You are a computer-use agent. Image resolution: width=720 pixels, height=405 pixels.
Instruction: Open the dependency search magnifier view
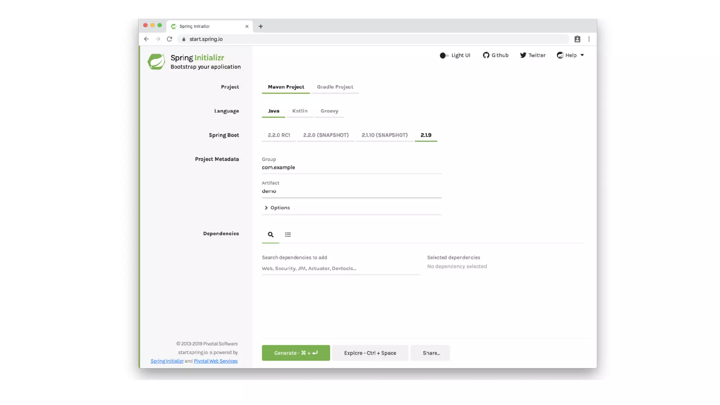pyautogui.click(x=270, y=234)
